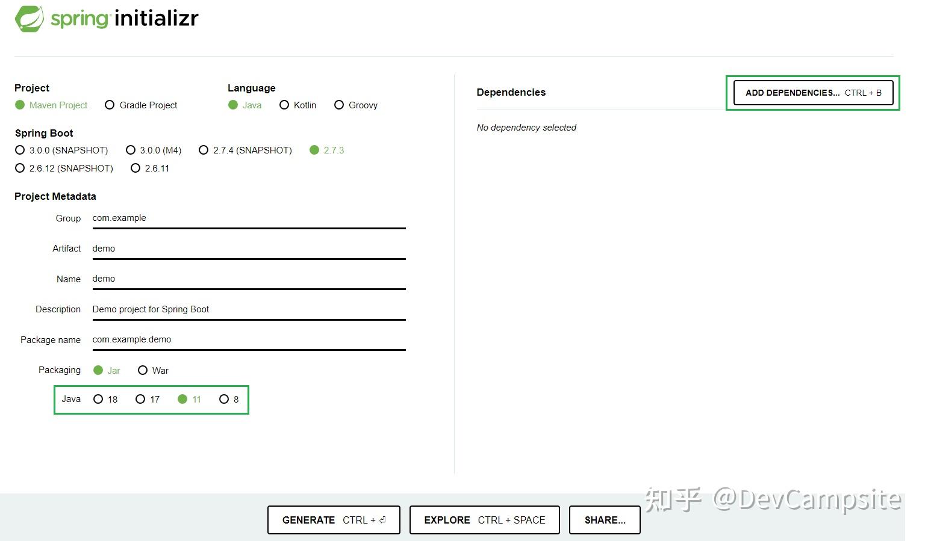The width and height of the screenshot is (925, 541).
Task: Select Spring Boot 2.7.3 version
Action: click(314, 150)
